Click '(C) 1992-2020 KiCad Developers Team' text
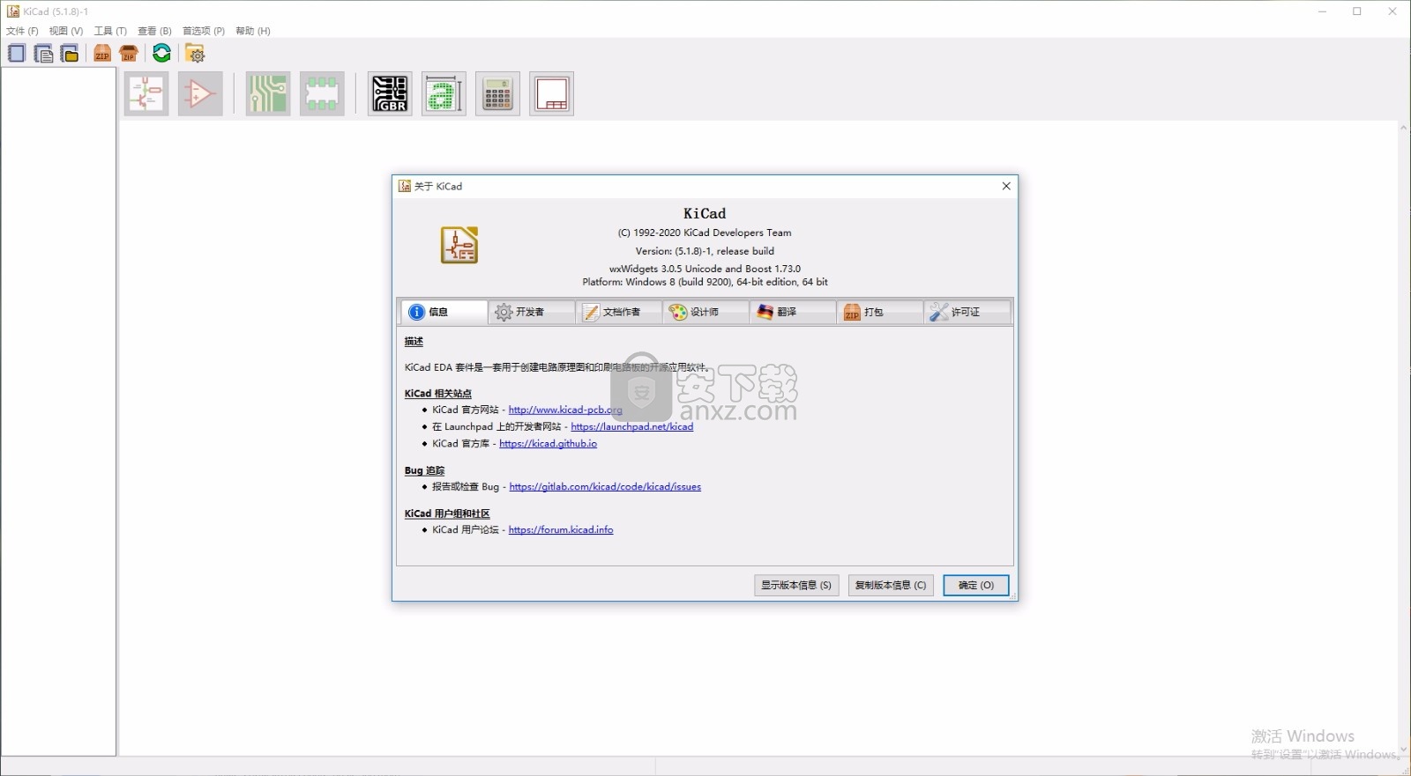The width and height of the screenshot is (1411, 776). point(705,233)
